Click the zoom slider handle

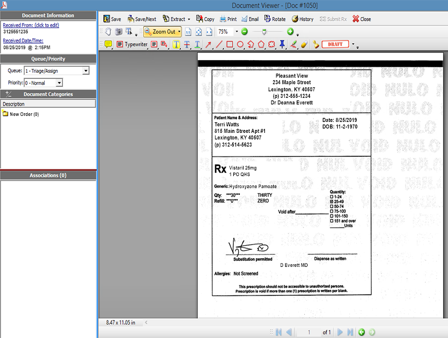(x=264, y=32)
